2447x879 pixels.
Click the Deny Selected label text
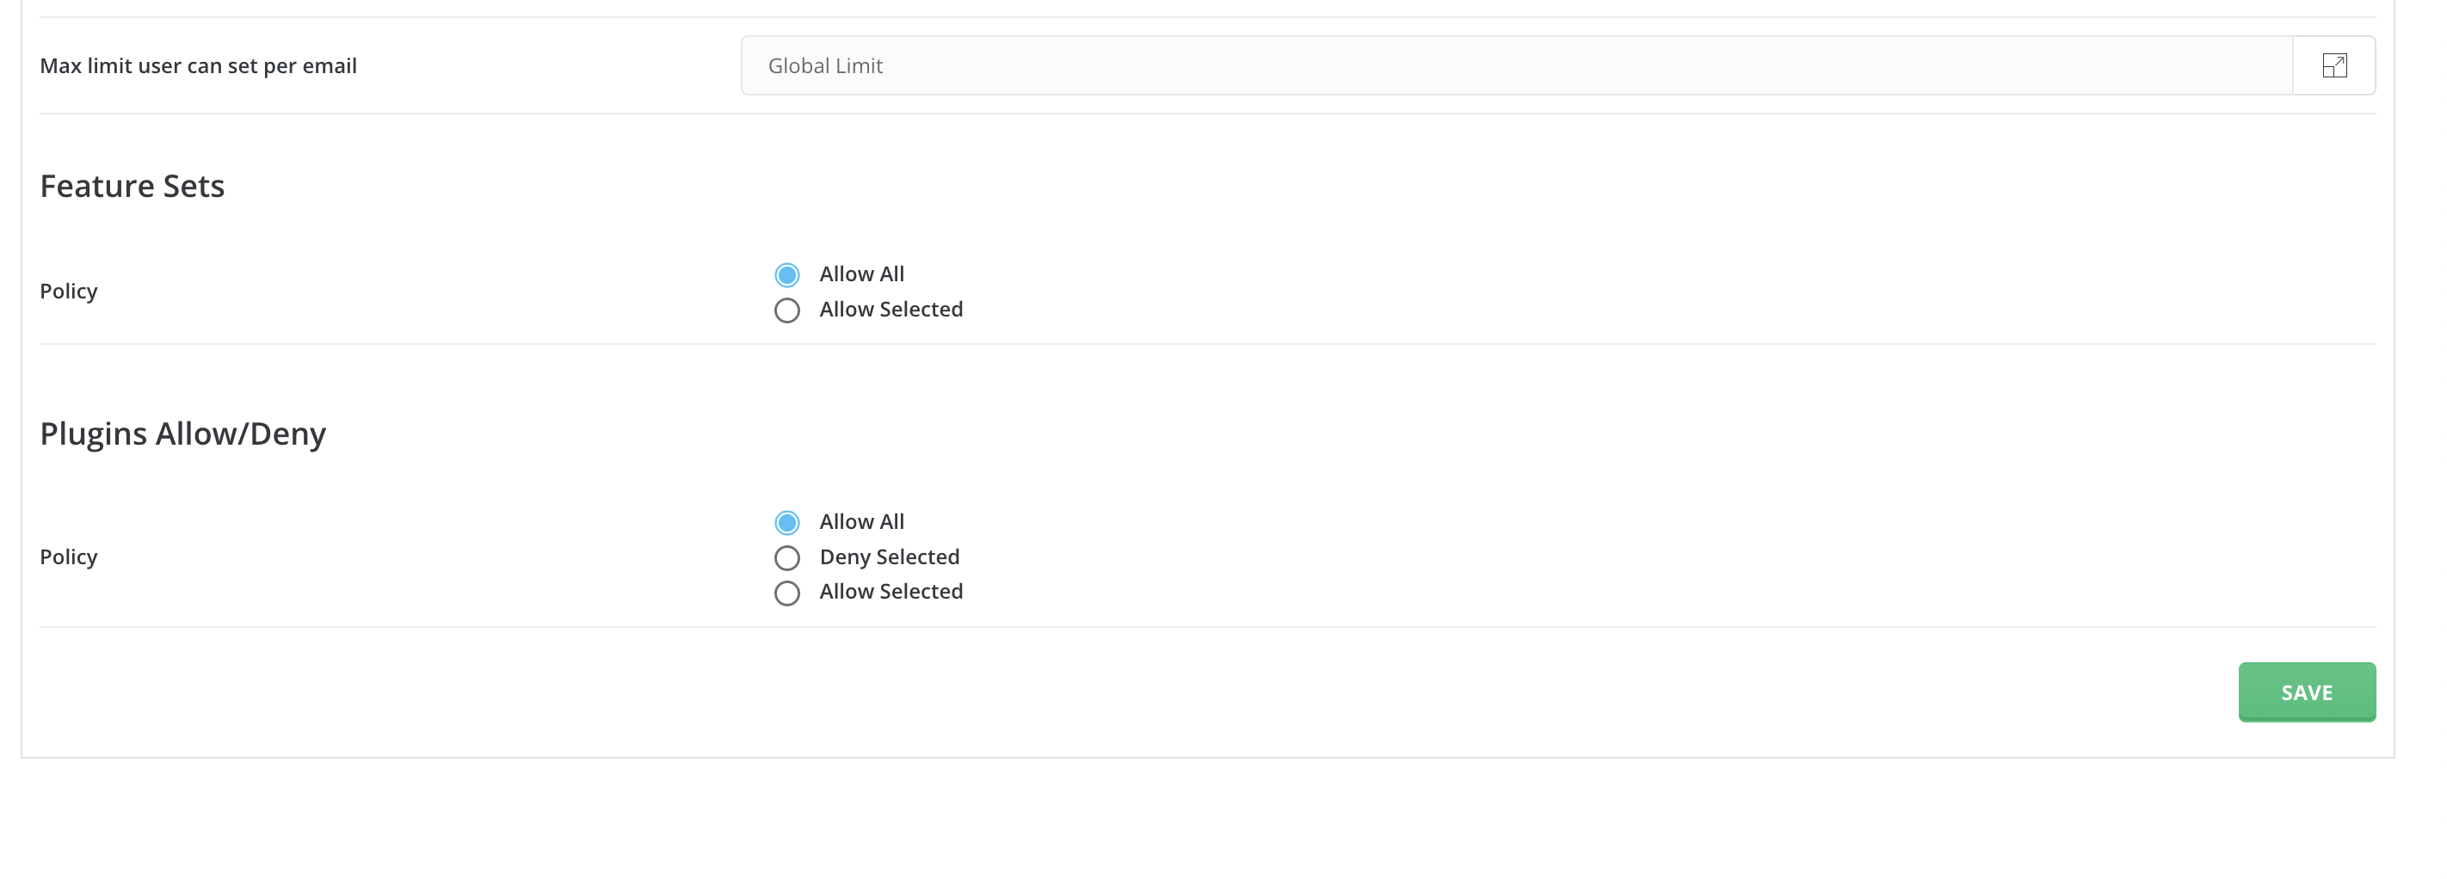[889, 557]
